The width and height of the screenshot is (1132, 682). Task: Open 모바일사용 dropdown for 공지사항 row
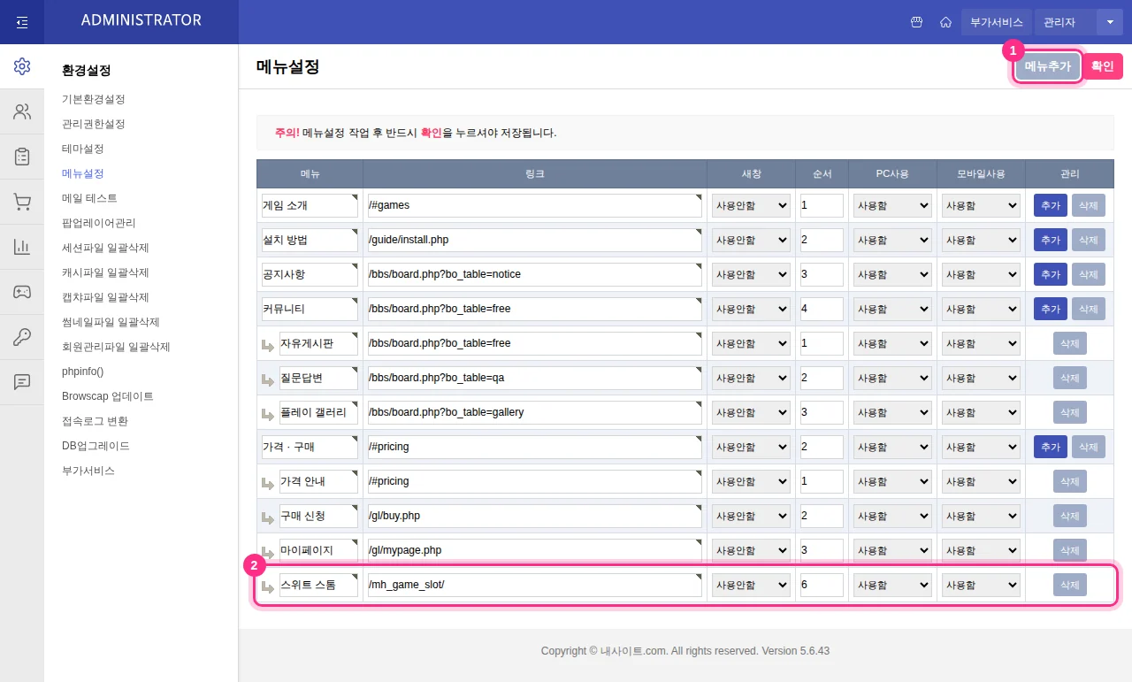[981, 274]
